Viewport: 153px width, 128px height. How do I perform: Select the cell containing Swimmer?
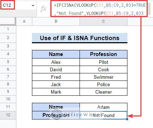[104, 77]
